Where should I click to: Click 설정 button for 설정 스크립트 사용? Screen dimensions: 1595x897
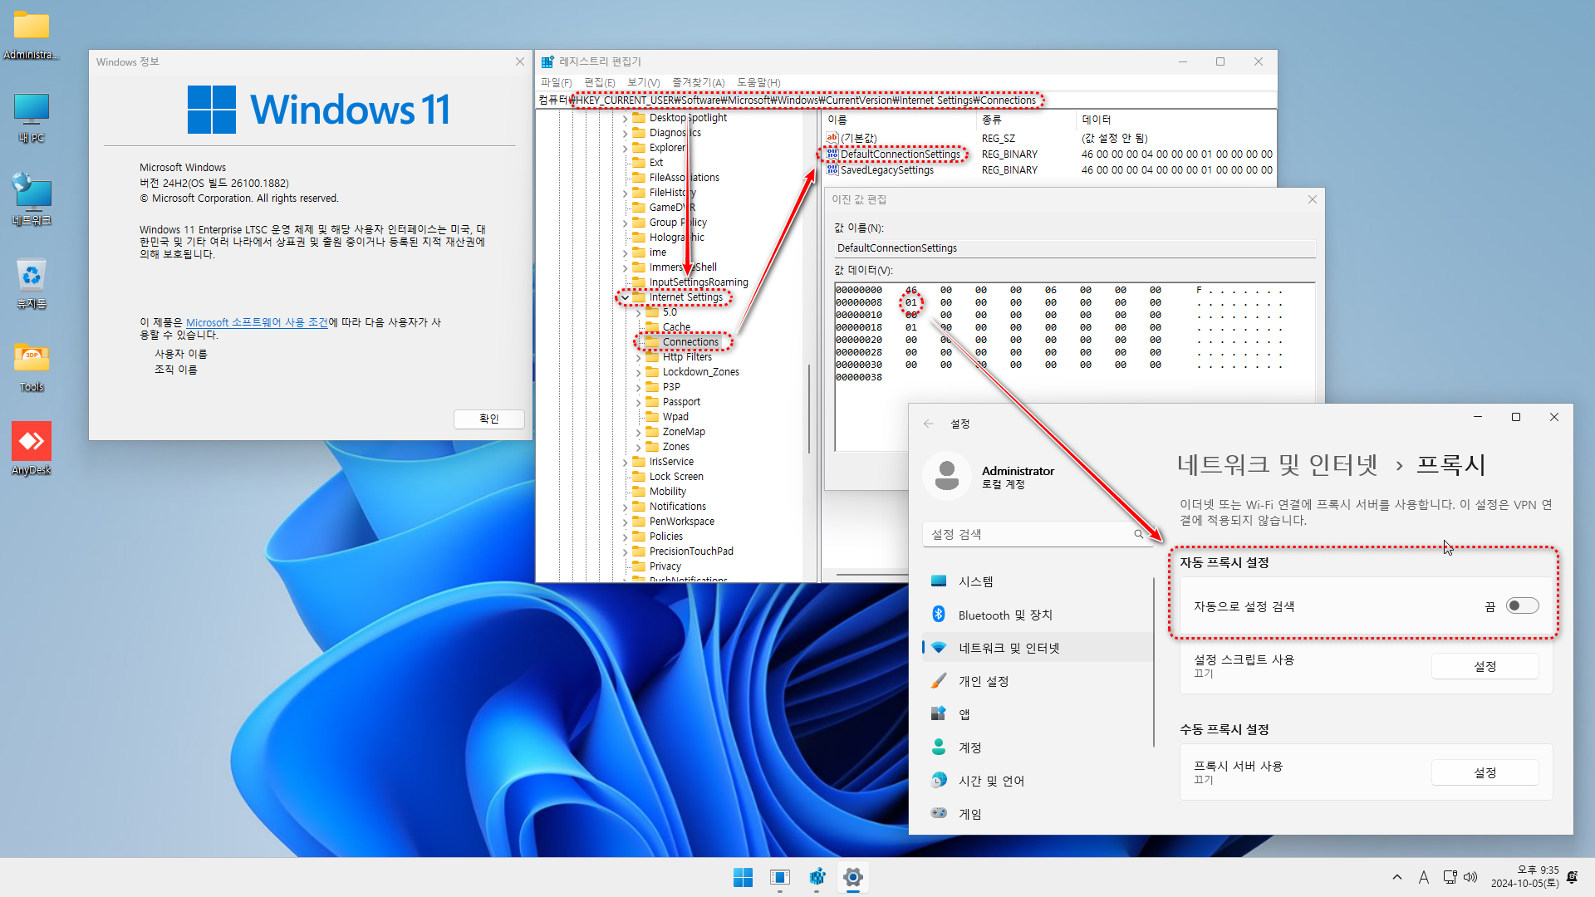1485,666
